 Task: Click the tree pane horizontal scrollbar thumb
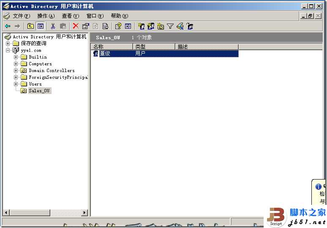30,212
